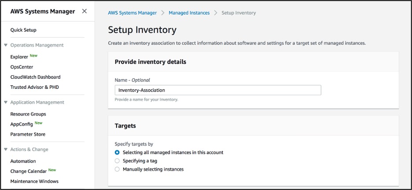
Task: Open CloudWatch Dashboard
Action: tap(36, 77)
